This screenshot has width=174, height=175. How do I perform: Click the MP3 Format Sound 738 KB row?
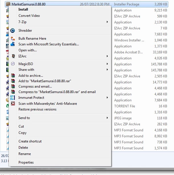click(141, 142)
